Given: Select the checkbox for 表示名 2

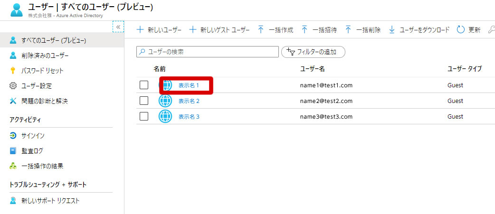Looking at the screenshot, I should click(144, 101).
